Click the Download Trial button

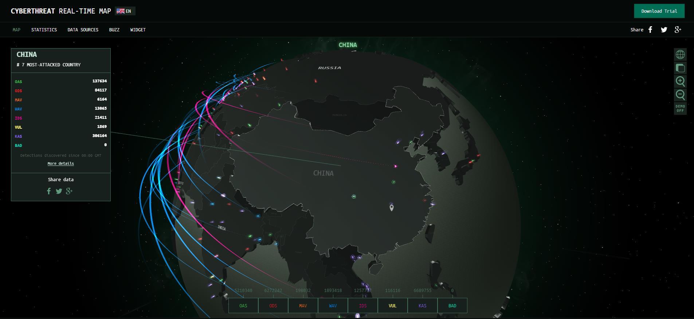[x=659, y=11]
